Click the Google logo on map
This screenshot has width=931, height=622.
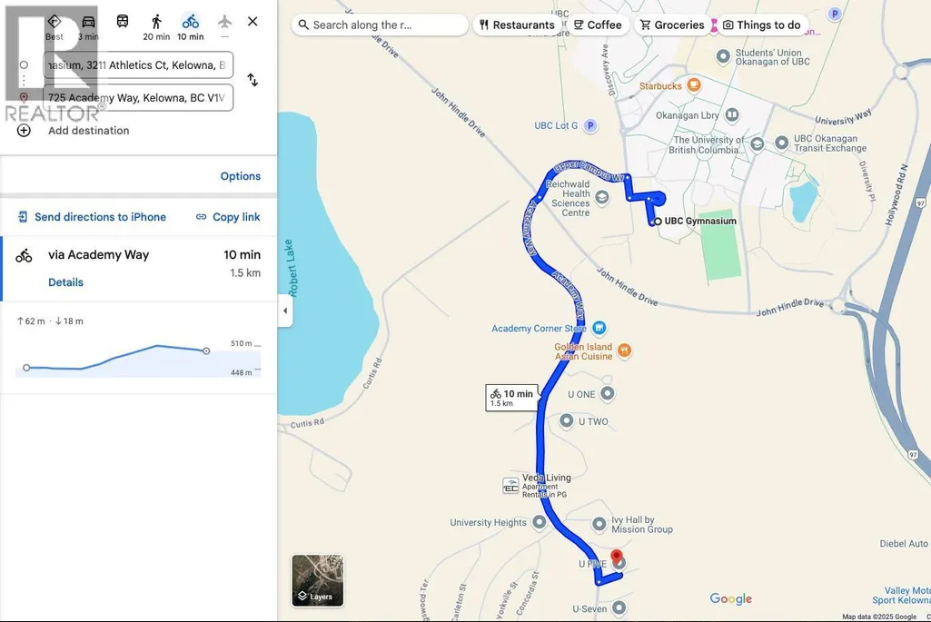731,599
